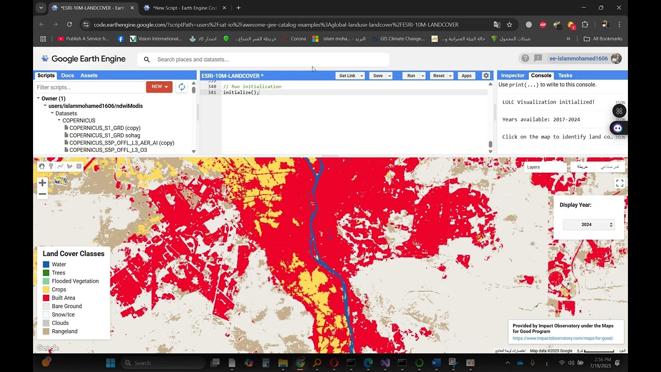Select the draw line tool
Screen dimensions: 661x372
(60, 166)
